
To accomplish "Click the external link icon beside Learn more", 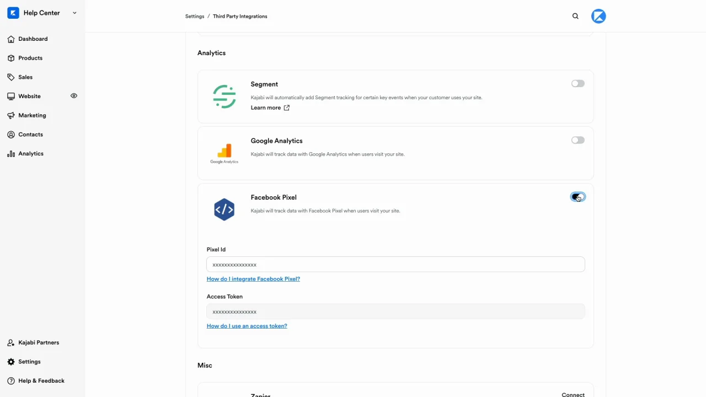I will [286, 108].
